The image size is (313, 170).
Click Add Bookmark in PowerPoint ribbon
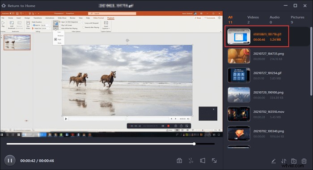coord(12,25)
